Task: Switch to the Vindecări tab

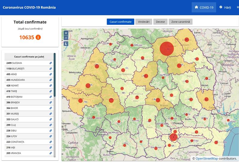Action: tap(144, 22)
